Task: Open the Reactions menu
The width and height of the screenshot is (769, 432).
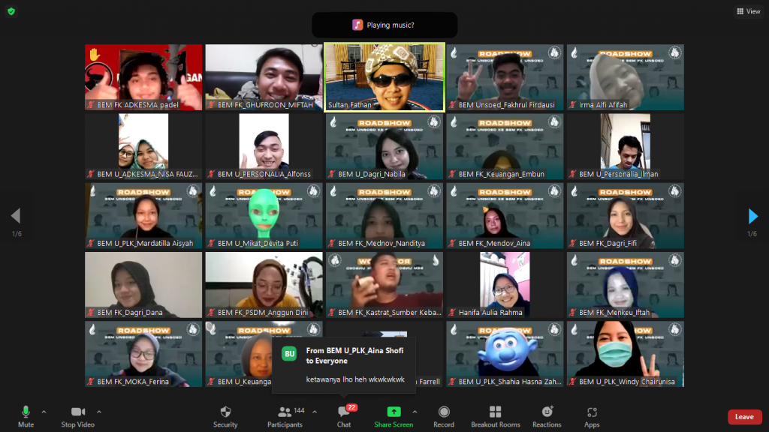Action: coord(547,412)
